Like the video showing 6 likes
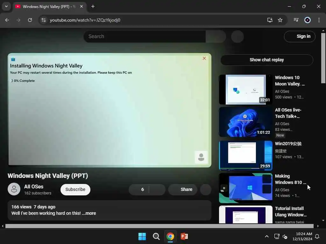The image size is (326, 244). tap(139, 189)
